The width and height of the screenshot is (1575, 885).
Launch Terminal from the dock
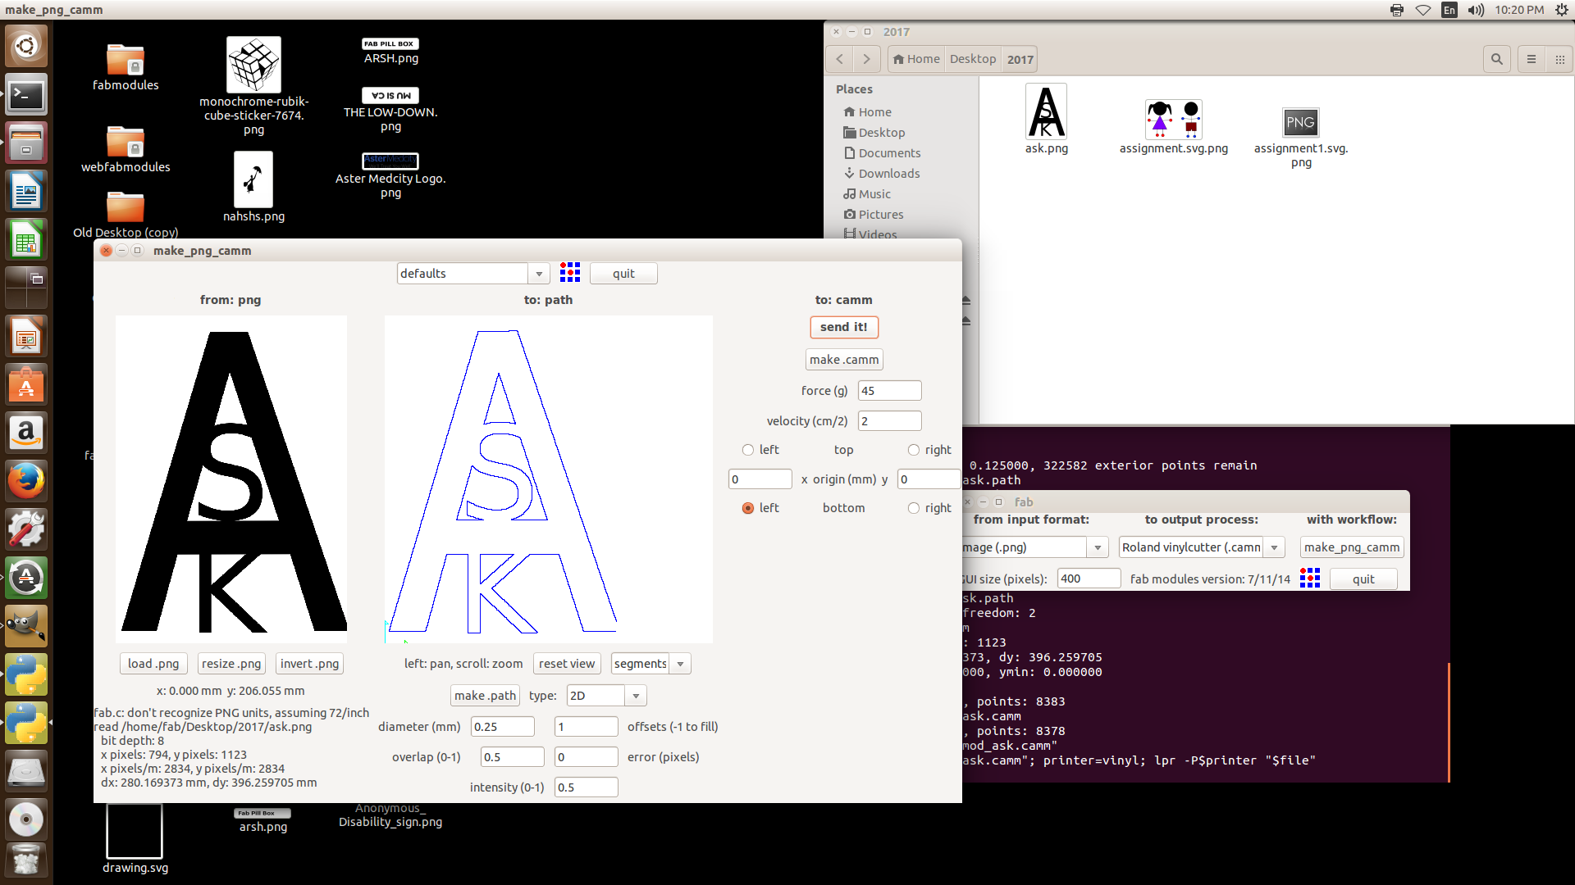pyautogui.click(x=26, y=96)
